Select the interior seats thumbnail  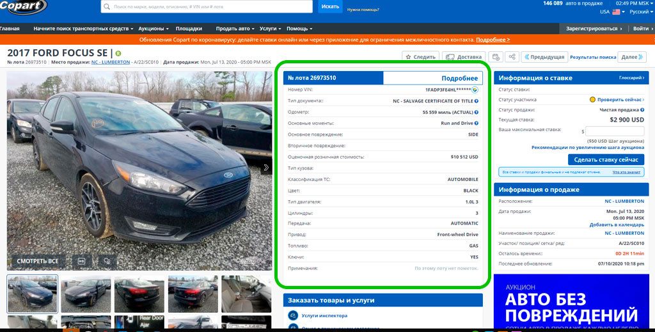[246, 294]
